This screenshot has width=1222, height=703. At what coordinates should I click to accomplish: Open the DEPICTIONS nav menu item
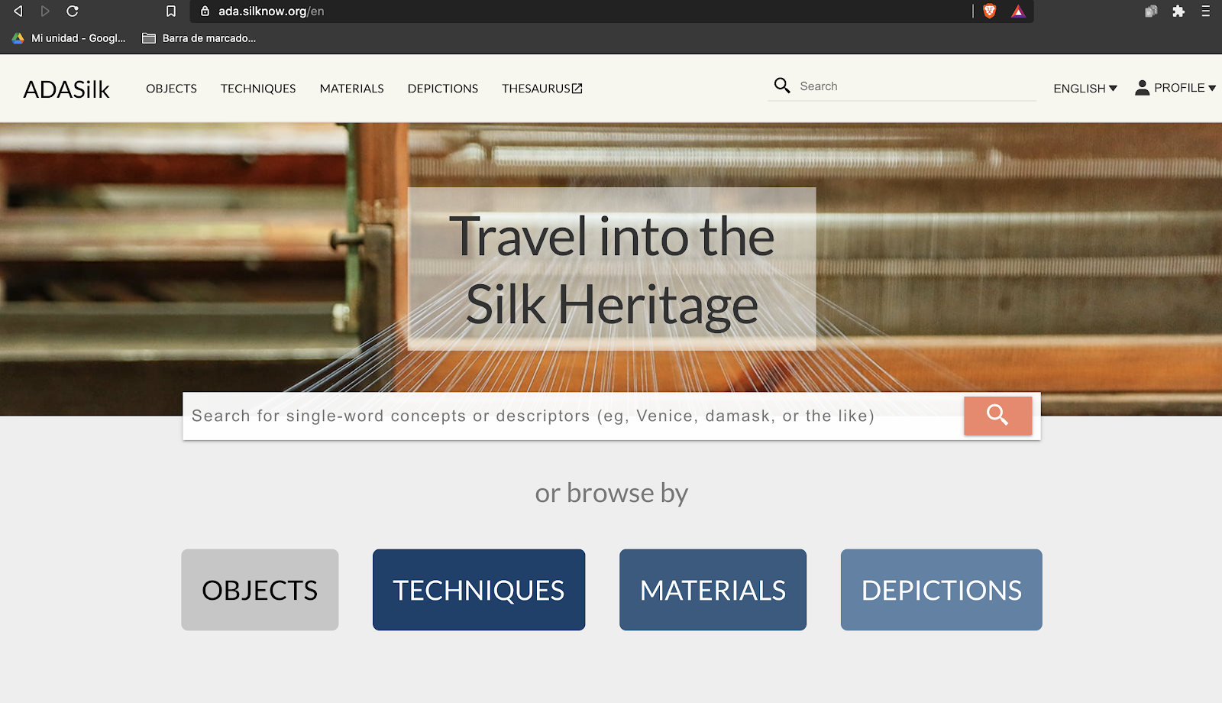click(x=443, y=89)
